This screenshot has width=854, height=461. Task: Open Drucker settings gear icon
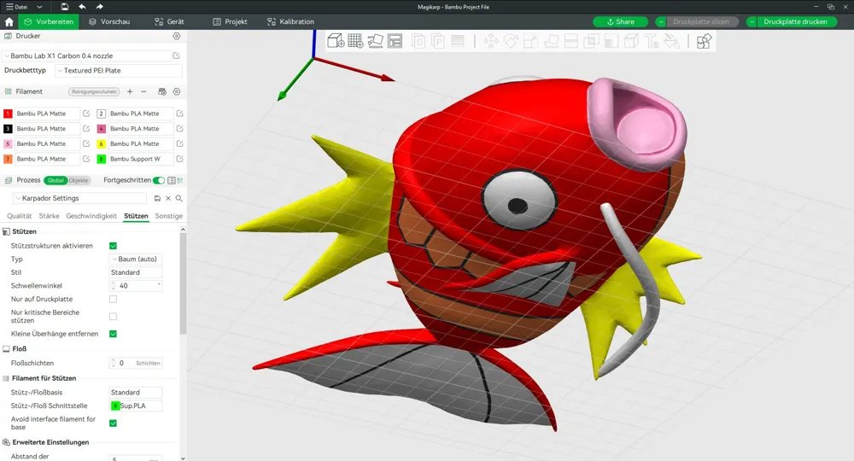click(x=177, y=36)
